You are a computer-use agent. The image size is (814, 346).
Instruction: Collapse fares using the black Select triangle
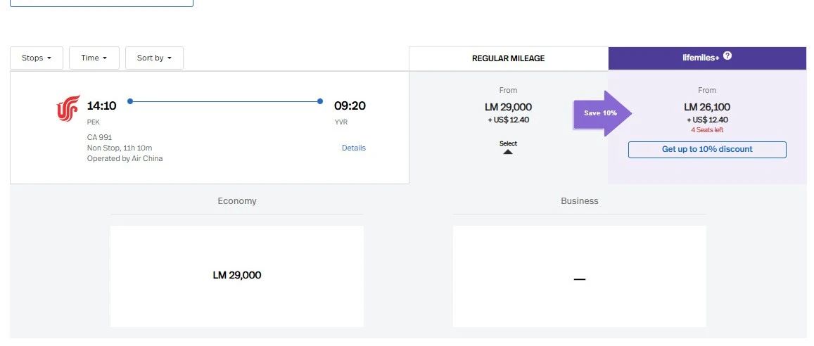click(508, 151)
